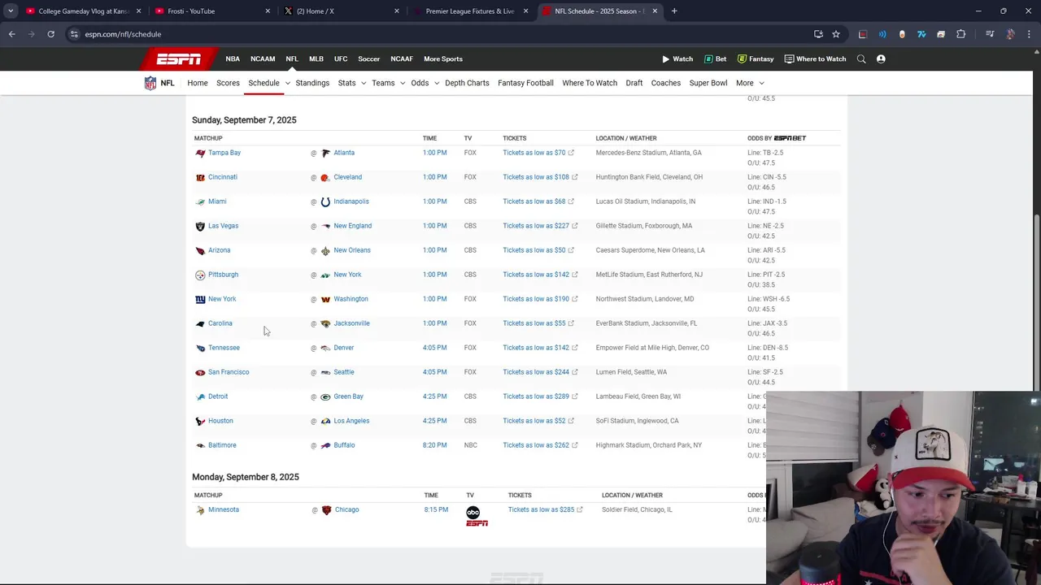Click the Cincinnati Bengals team logo
This screenshot has width=1041, height=585.
200,177
